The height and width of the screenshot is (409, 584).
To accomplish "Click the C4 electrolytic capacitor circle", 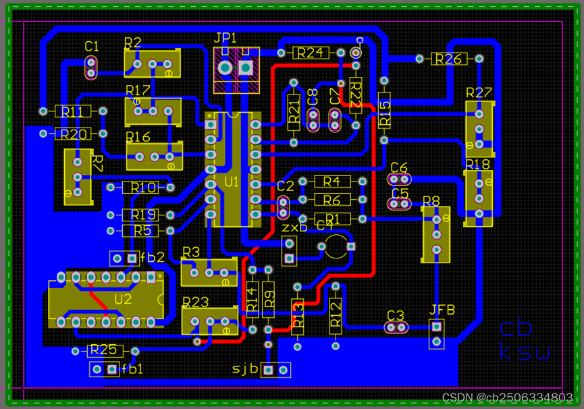I will point(336,246).
